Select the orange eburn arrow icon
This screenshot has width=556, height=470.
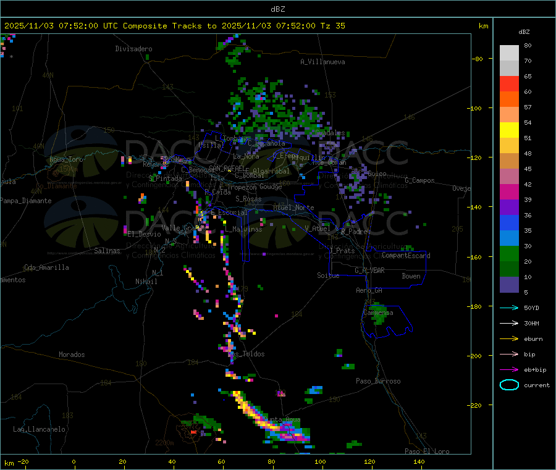tap(508, 338)
